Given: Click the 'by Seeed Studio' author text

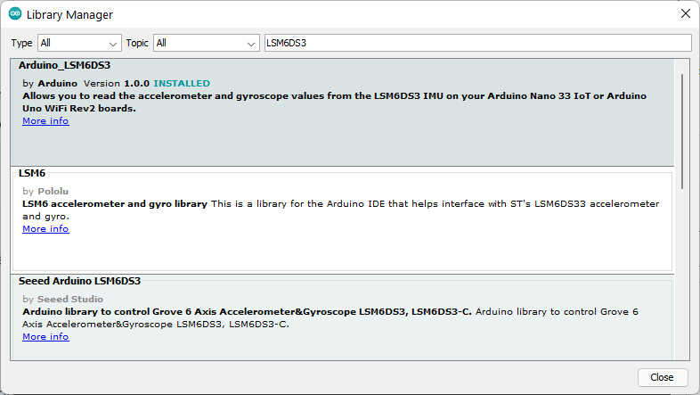Looking at the screenshot, I should click(63, 300).
